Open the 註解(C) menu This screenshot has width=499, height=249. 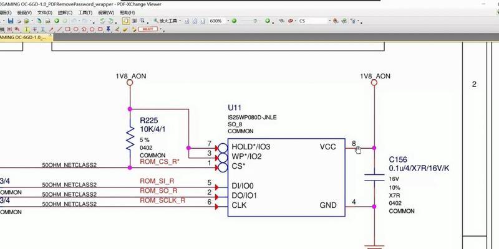click(x=65, y=12)
